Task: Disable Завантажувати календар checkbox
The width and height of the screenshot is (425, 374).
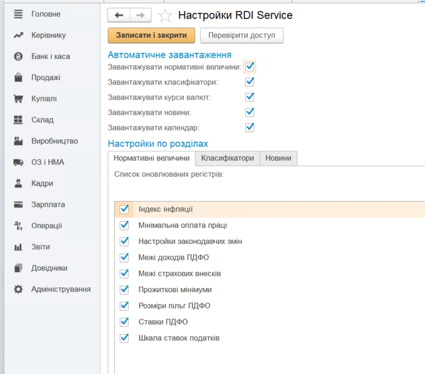Action: (249, 128)
